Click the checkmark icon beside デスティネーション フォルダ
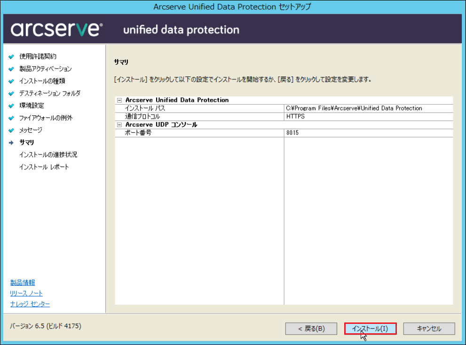Screen dimensions: 466x345 (x=11, y=94)
